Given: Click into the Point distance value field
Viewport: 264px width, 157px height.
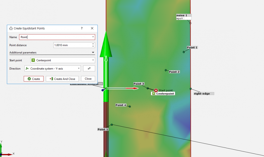Looking at the screenshot, I should (72, 45).
